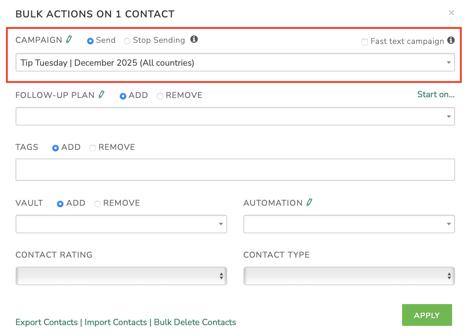Screen dimensions: 471x336
Task: Open the Export Contacts link
Action: pyautogui.click(x=47, y=322)
